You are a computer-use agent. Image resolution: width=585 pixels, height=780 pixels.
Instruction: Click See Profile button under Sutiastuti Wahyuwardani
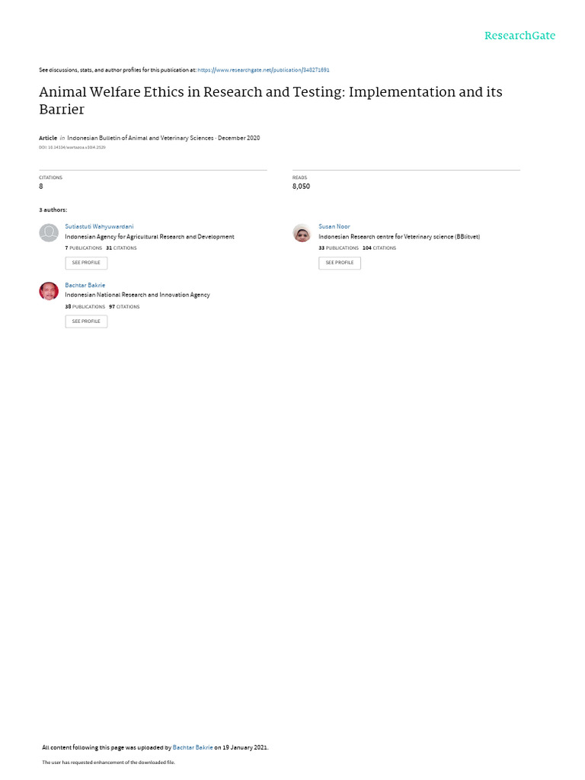(x=86, y=263)
